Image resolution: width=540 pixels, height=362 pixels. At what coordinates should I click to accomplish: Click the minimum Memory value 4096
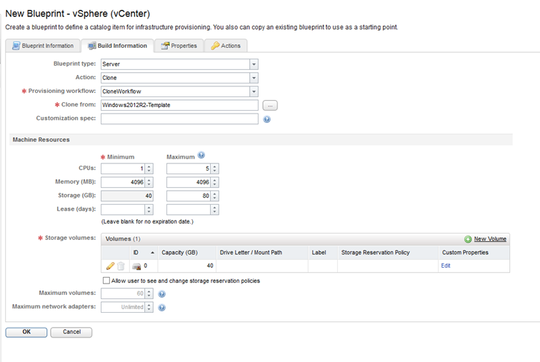[123, 182]
